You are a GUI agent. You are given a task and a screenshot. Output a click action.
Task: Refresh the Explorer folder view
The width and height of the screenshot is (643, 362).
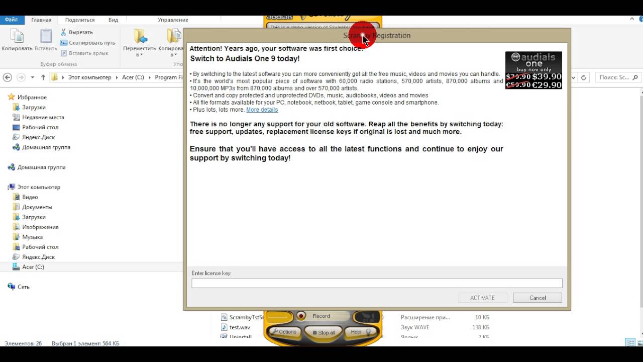pyautogui.click(x=584, y=77)
